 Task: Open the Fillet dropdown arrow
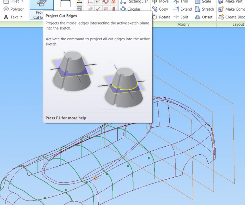pyautogui.click(x=23, y=2)
